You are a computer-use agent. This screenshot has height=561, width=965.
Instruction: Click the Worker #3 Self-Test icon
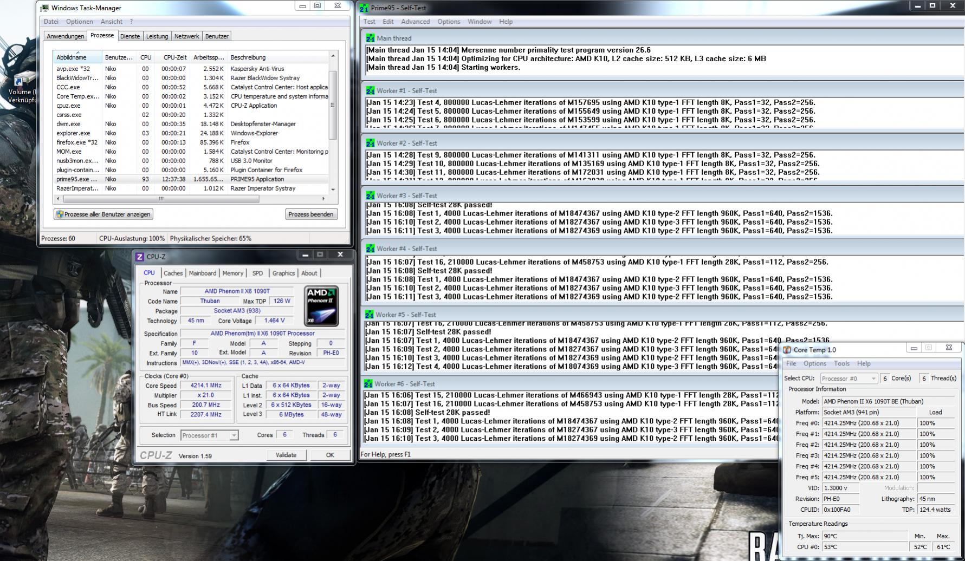(370, 195)
